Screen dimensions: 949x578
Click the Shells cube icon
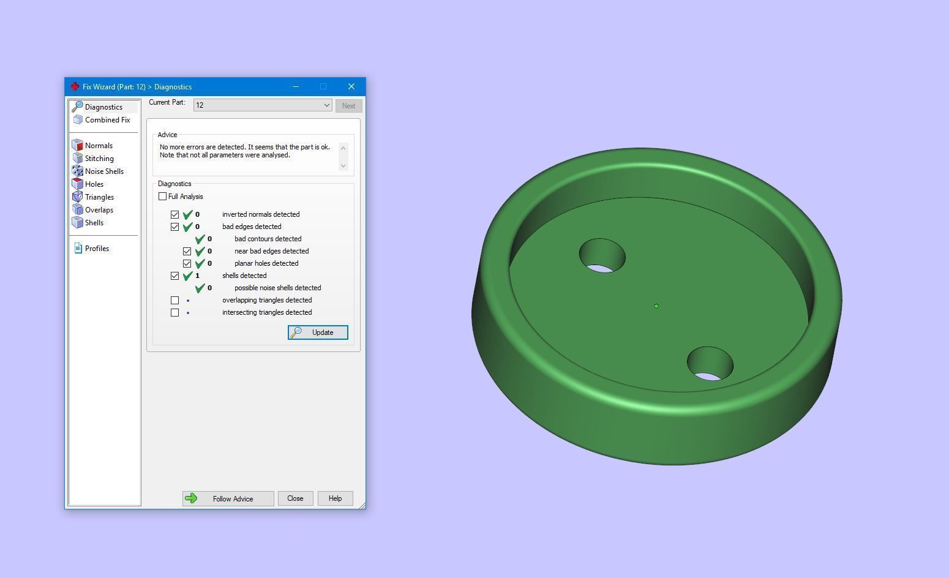click(77, 223)
